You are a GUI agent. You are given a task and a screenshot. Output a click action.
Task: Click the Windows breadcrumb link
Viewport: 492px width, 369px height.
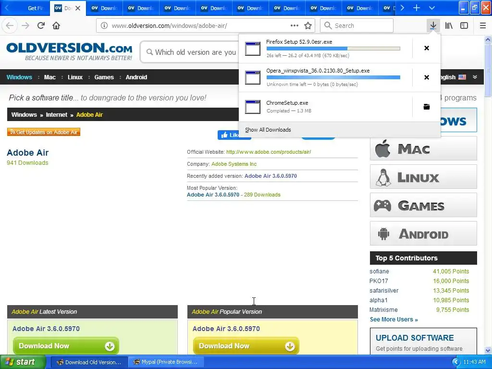(24, 114)
